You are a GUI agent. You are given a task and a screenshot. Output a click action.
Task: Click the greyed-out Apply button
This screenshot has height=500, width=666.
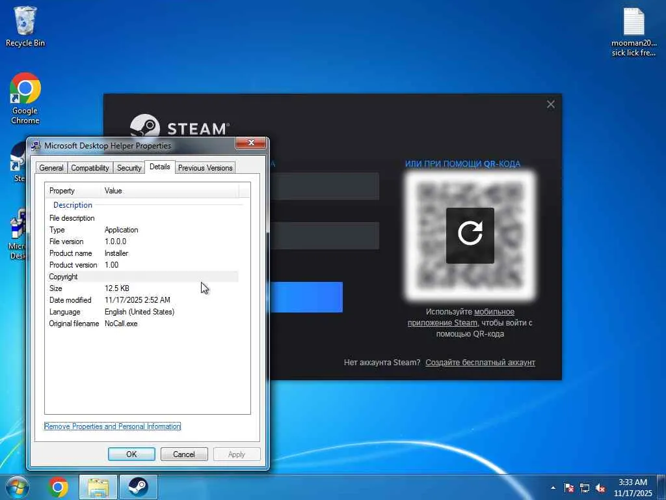pyautogui.click(x=237, y=454)
